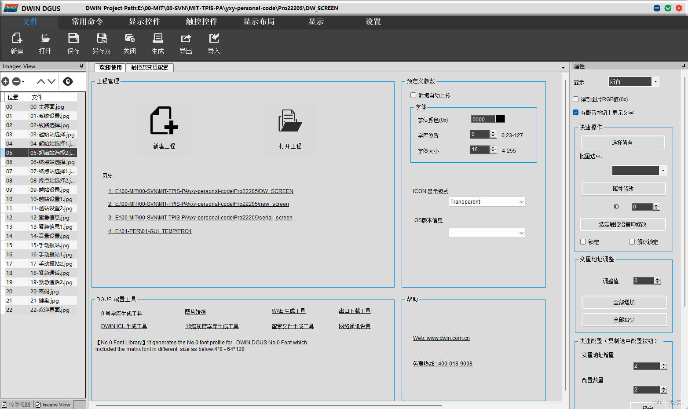Open the 串口下载工具 link
688x409 pixels.
click(x=355, y=311)
